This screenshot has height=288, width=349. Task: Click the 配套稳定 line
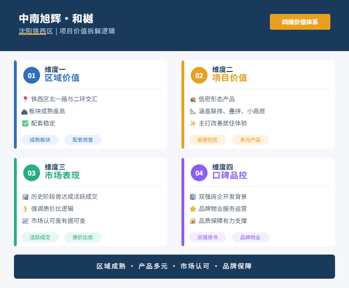pyautogui.click(x=43, y=124)
